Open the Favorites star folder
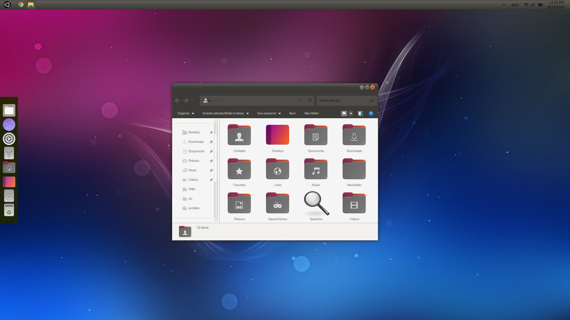This screenshot has width=570, height=320. [x=239, y=170]
